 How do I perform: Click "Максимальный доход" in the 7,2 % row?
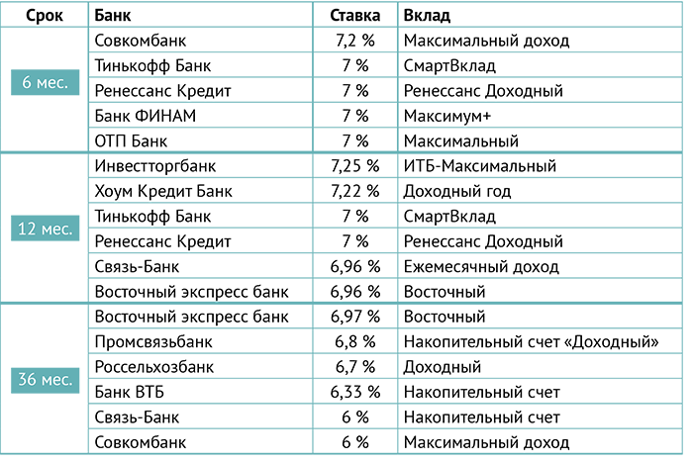[486, 41]
